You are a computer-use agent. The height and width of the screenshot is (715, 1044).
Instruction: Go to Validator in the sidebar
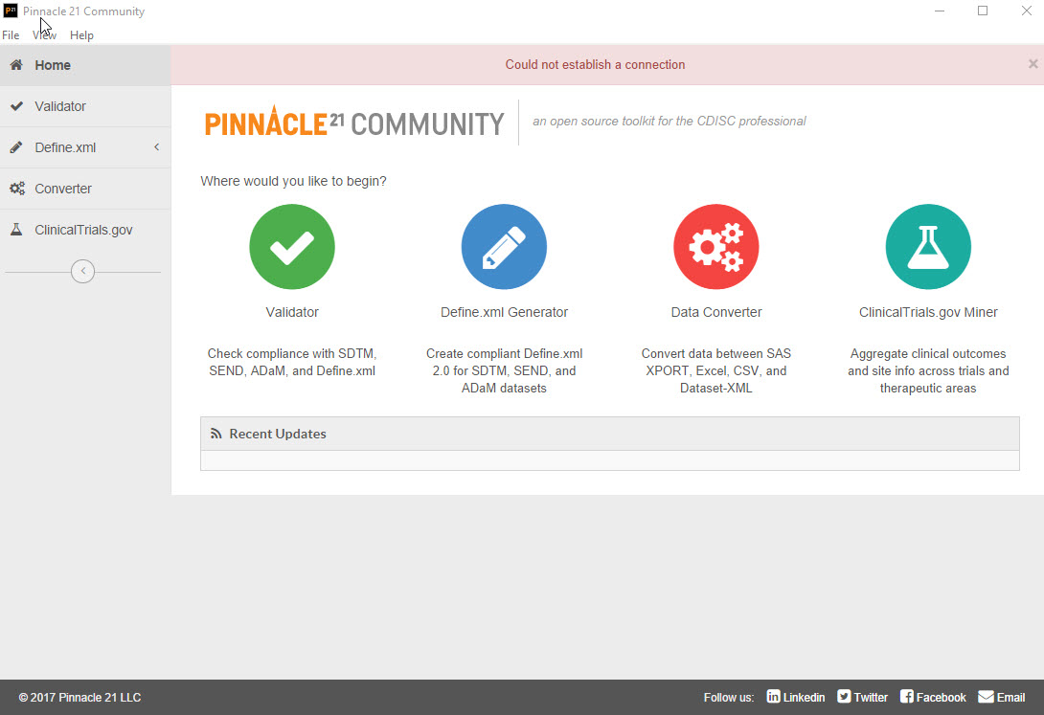(85, 106)
